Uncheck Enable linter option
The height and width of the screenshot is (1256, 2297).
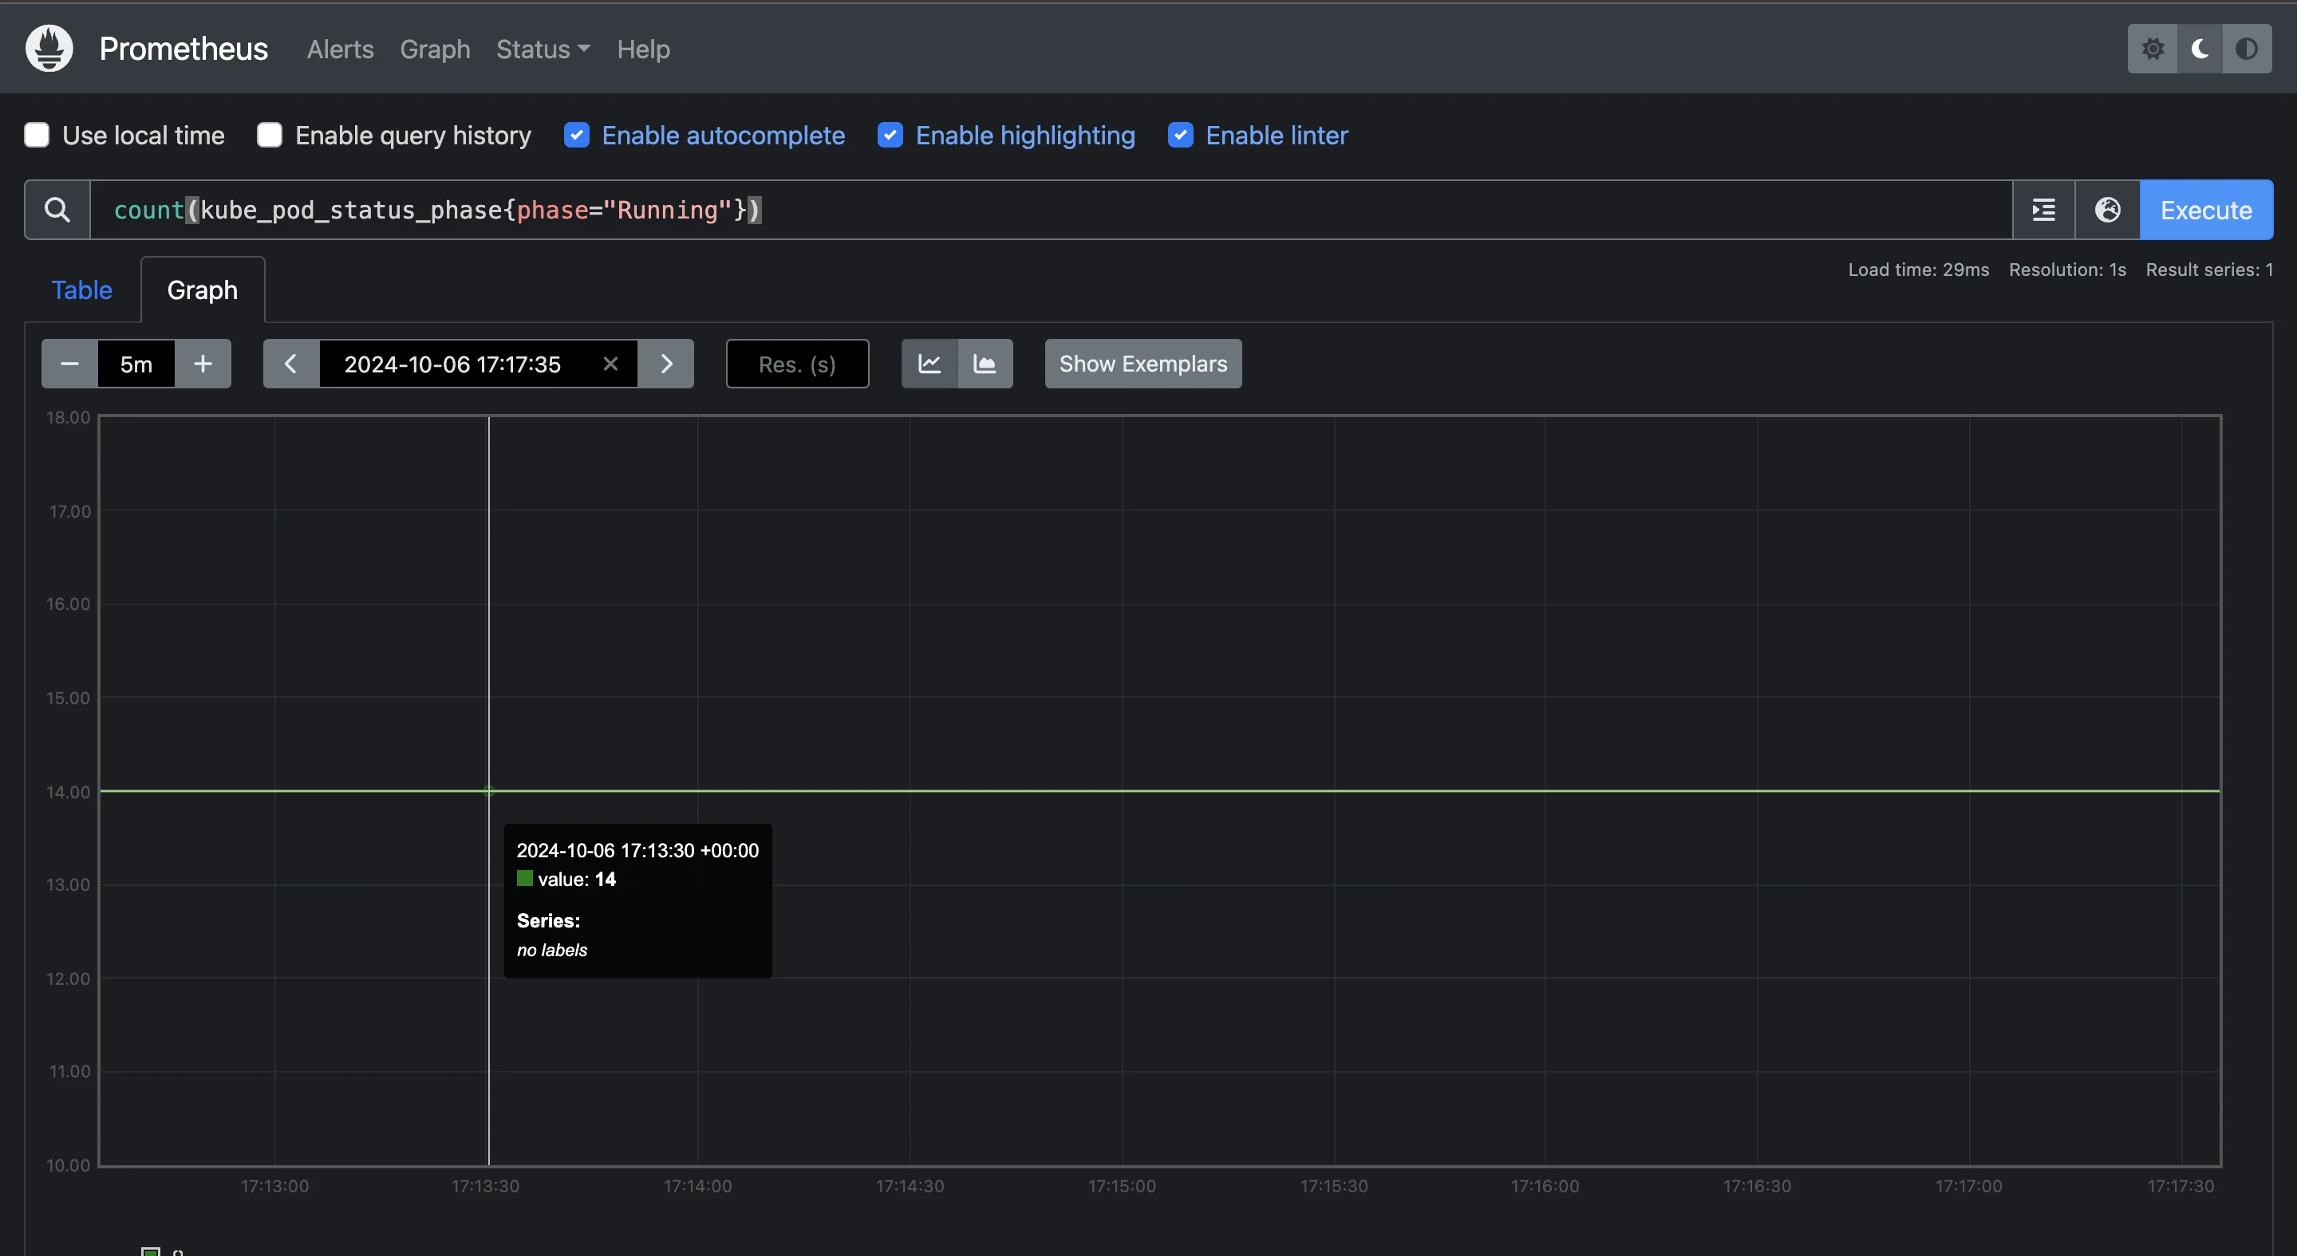[1181, 135]
